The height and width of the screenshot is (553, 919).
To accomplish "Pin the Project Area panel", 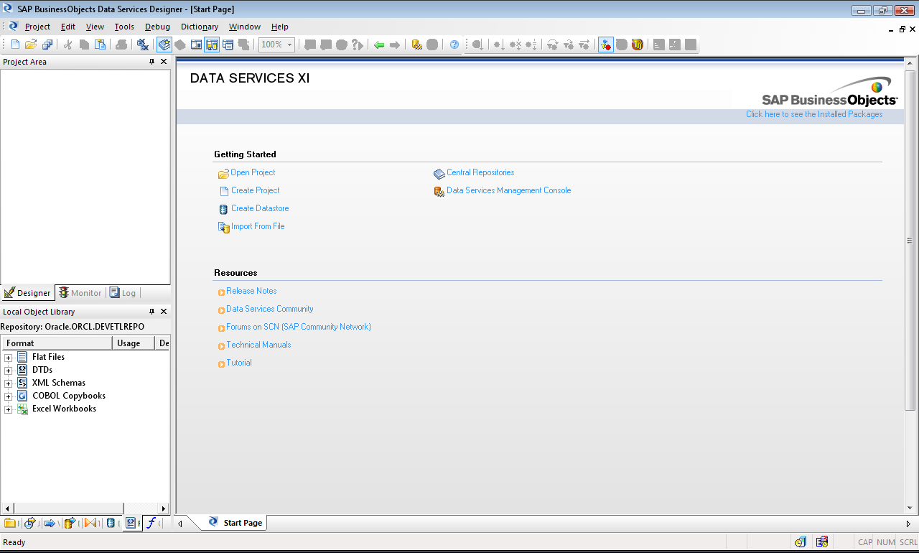I will click(151, 62).
